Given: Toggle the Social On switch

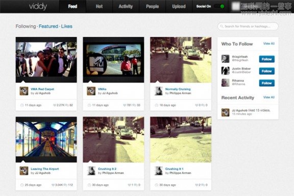Looking at the screenshot, I should (x=219, y=6).
